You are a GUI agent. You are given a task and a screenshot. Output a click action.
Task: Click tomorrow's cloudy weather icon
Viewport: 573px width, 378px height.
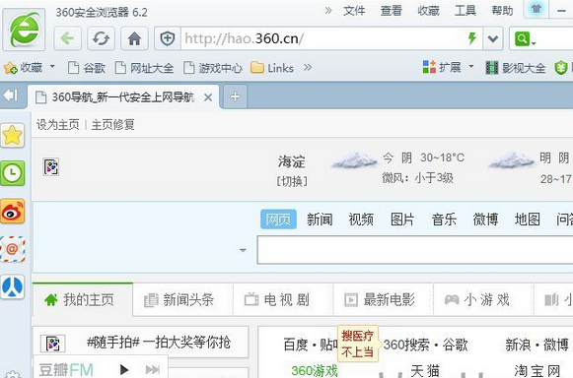tap(511, 159)
